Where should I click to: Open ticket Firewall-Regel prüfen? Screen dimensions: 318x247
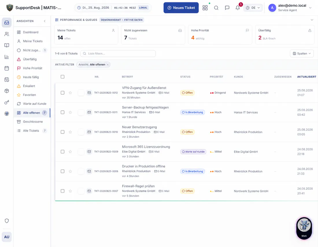pos(138,186)
